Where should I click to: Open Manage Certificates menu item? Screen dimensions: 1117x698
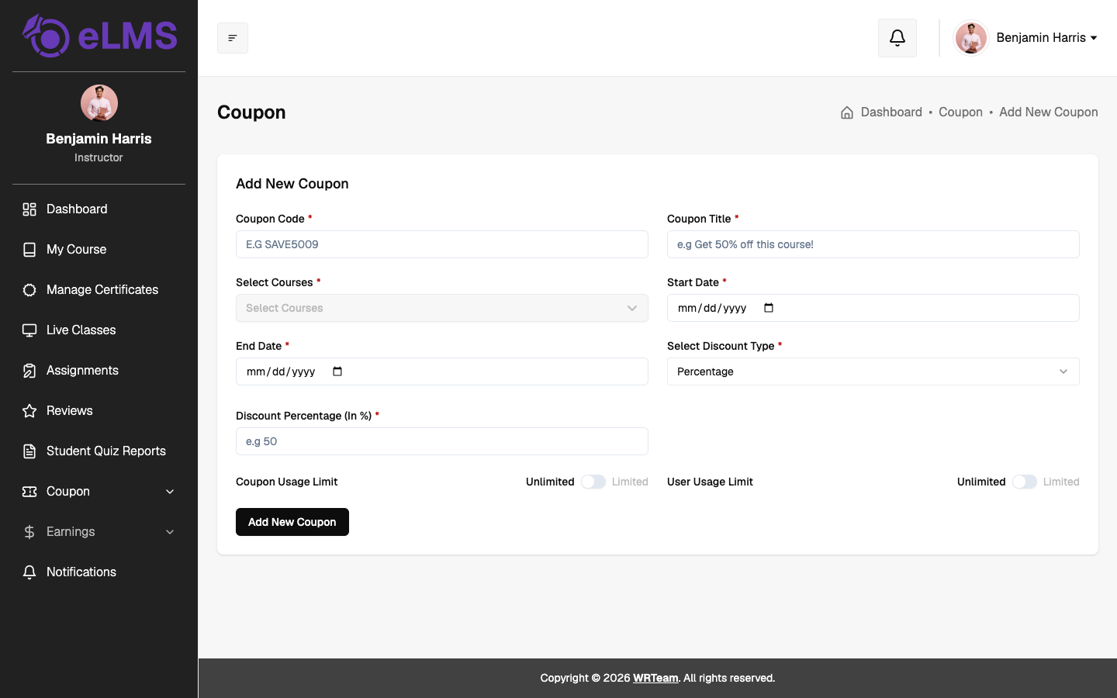[x=99, y=290]
